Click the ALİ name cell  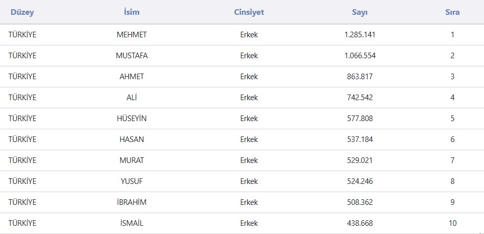click(x=131, y=98)
